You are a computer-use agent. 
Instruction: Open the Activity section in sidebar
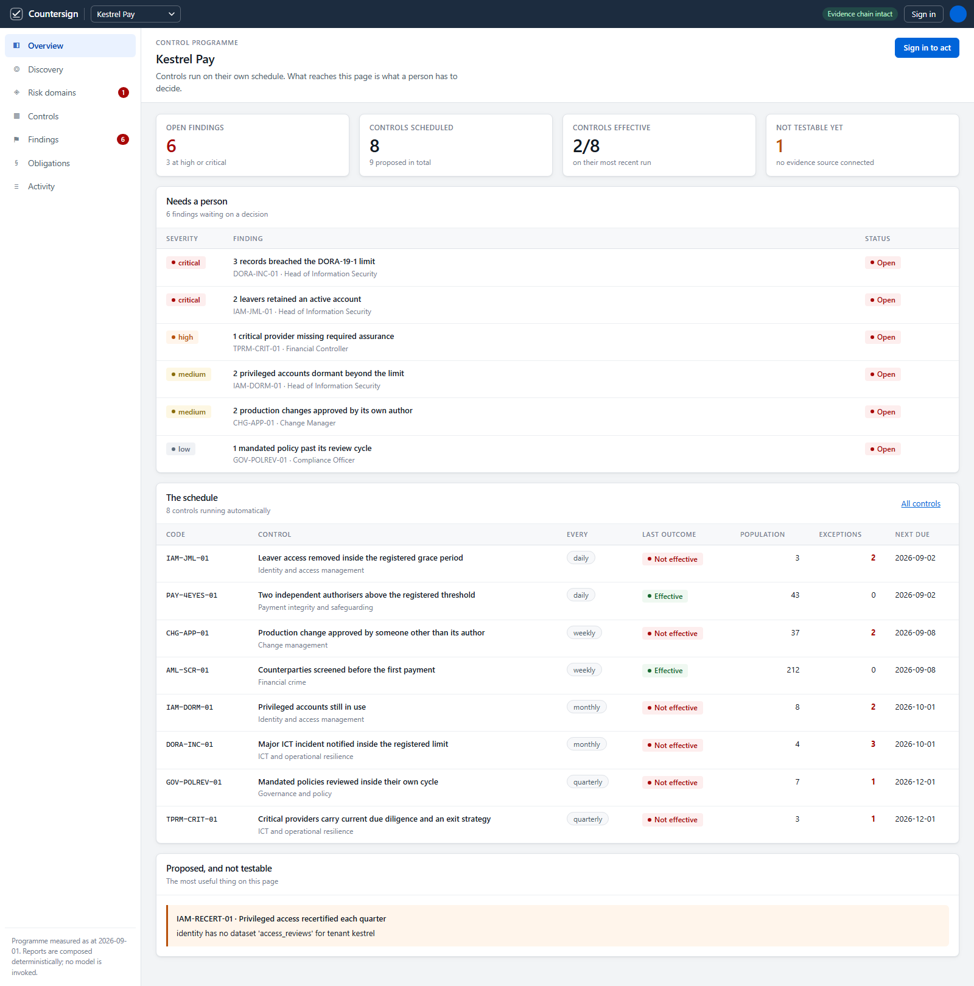click(71, 186)
